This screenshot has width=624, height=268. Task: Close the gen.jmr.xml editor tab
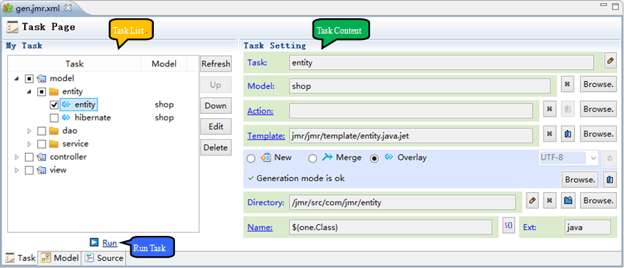(67, 7)
